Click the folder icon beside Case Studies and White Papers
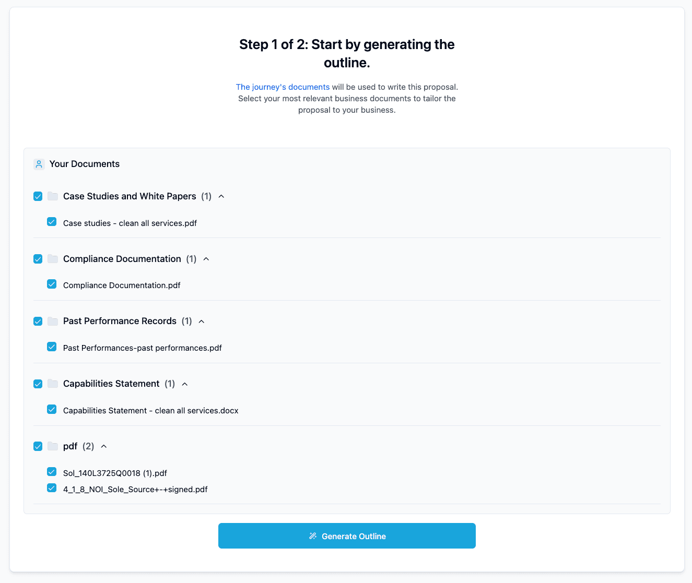This screenshot has width=692, height=583. pyautogui.click(x=52, y=196)
